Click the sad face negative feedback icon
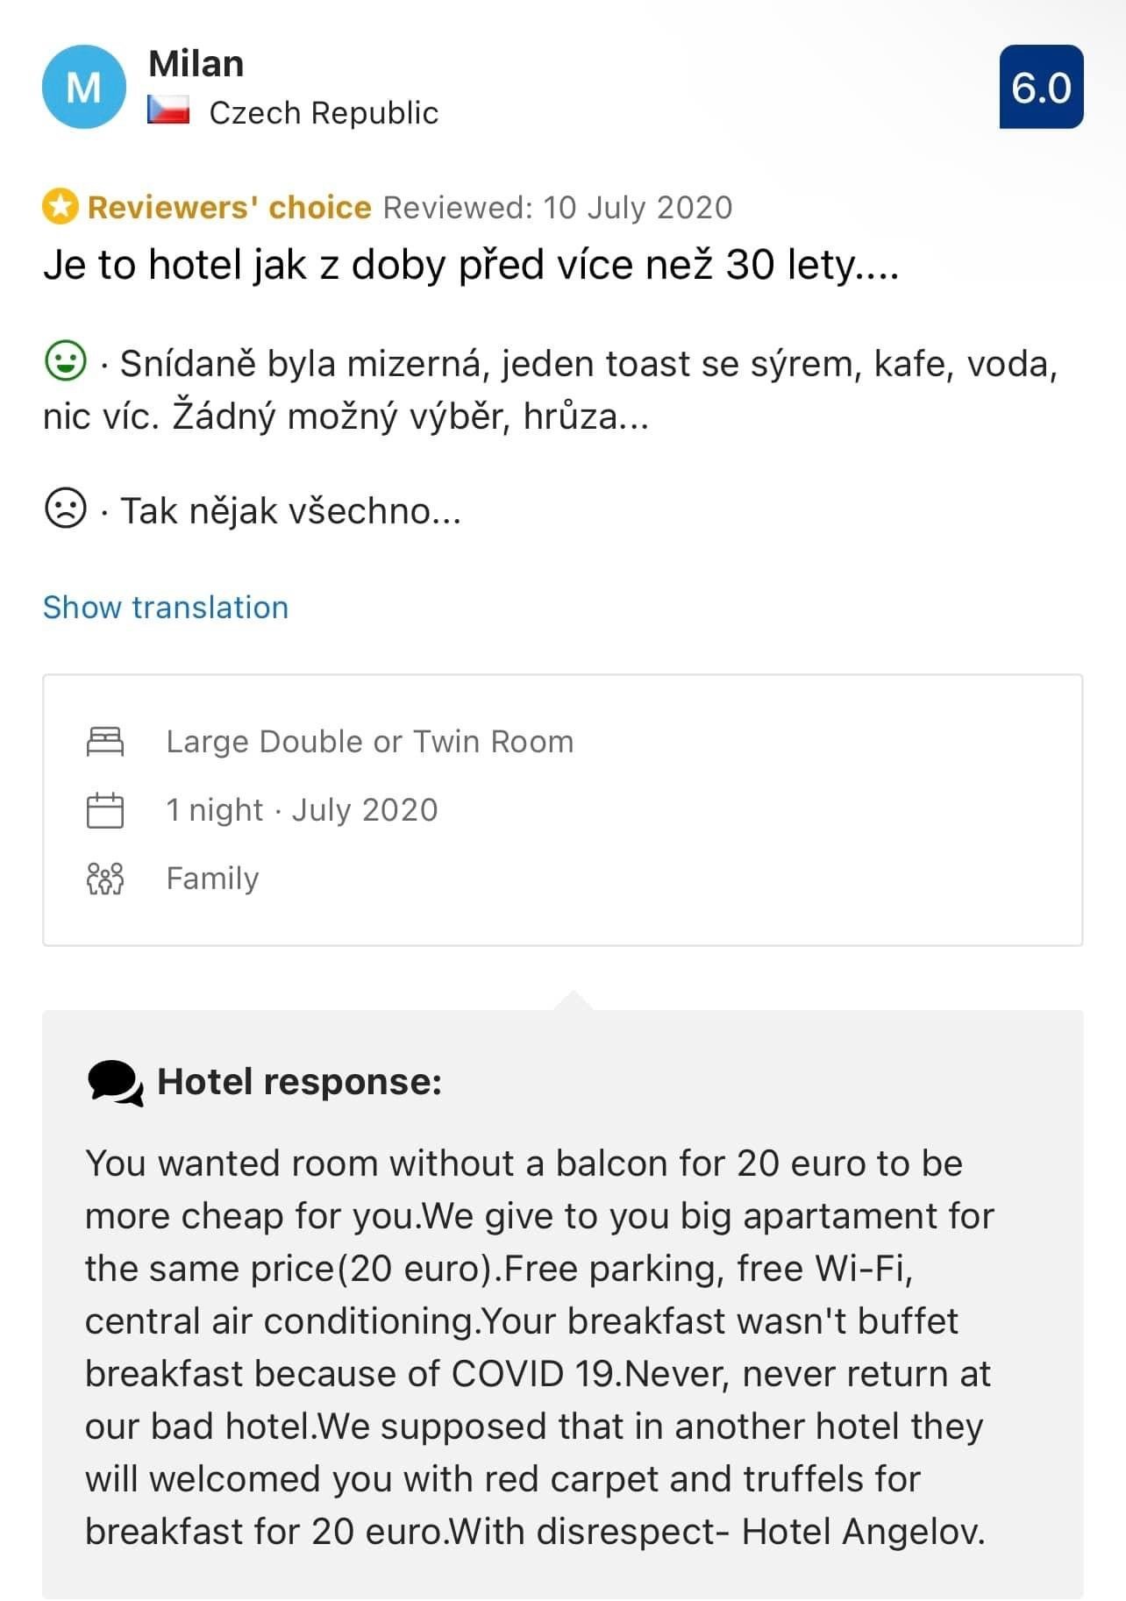1126x1601 pixels. coord(65,508)
